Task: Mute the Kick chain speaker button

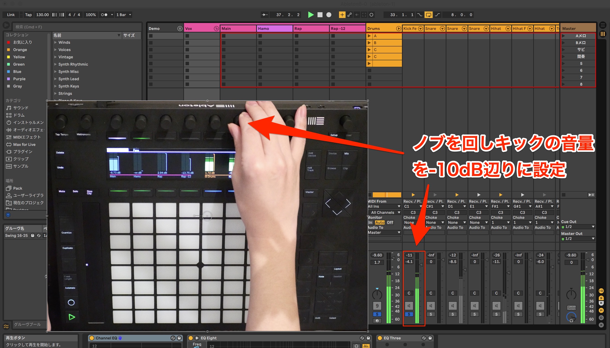Action: 409,306
